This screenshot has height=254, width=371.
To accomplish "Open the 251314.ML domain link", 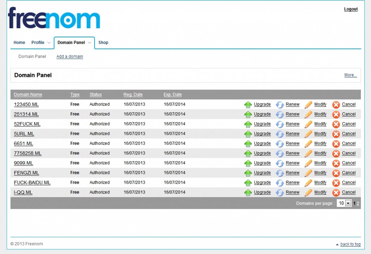I will (26, 114).
